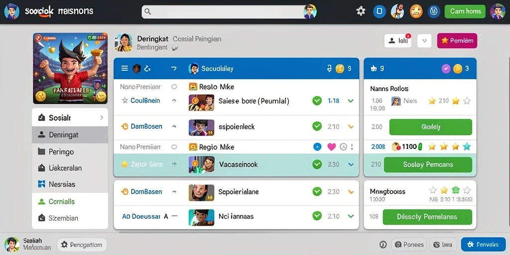Toggle the green check on sspoienleck row
510x255 pixels.
[x=317, y=126]
